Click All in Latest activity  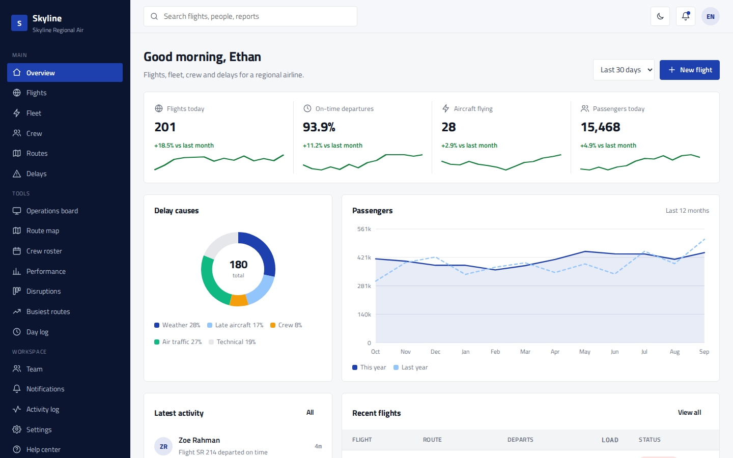310,413
